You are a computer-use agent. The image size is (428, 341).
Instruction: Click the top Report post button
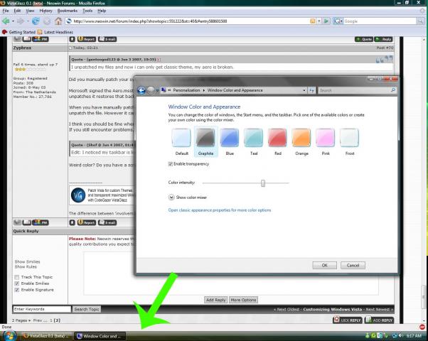point(87,39)
